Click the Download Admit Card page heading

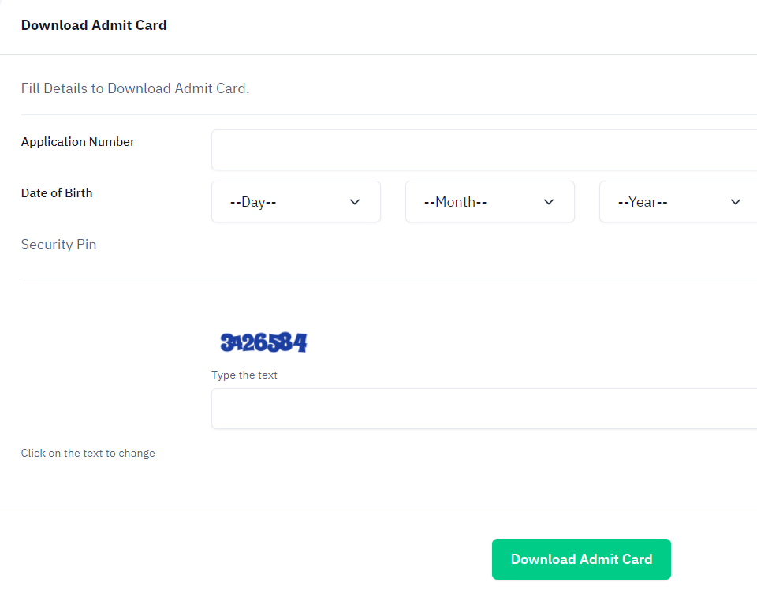pyautogui.click(x=94, y=25)
